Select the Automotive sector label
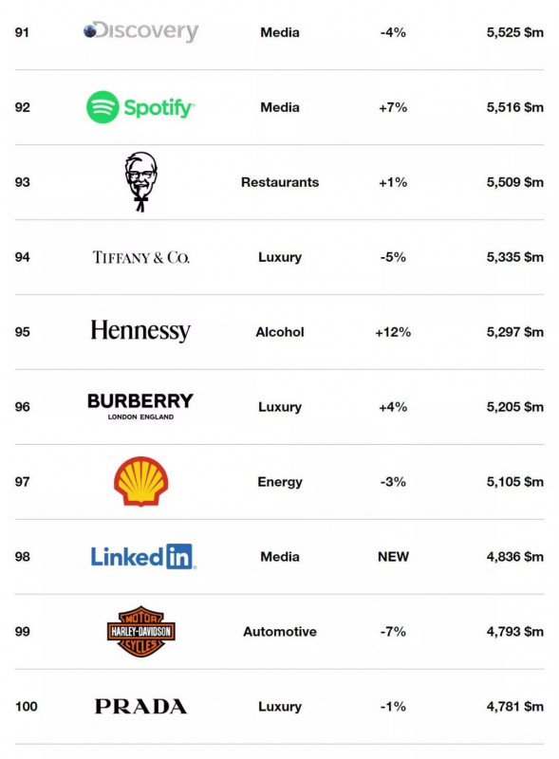559x759 pixels. tap(280, 632)
